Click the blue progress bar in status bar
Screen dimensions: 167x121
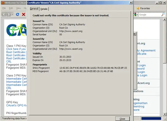click(151, 119)
